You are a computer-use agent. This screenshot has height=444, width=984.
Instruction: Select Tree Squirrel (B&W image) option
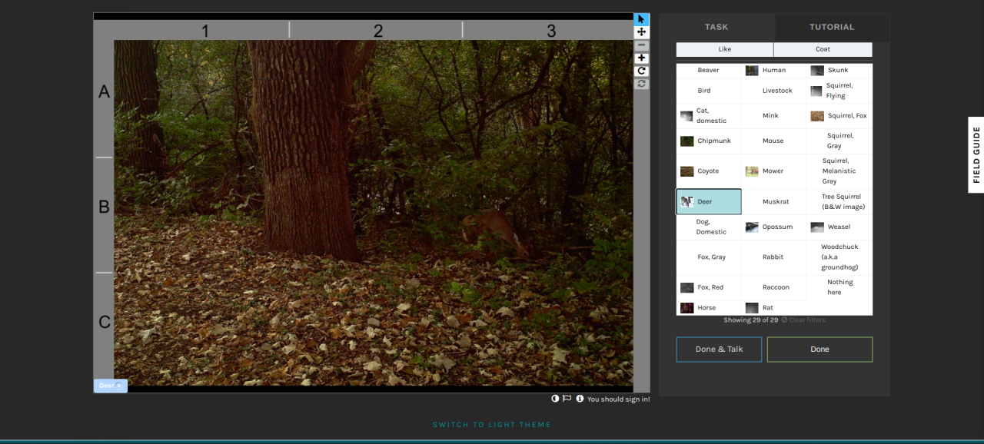pos(839,202)
